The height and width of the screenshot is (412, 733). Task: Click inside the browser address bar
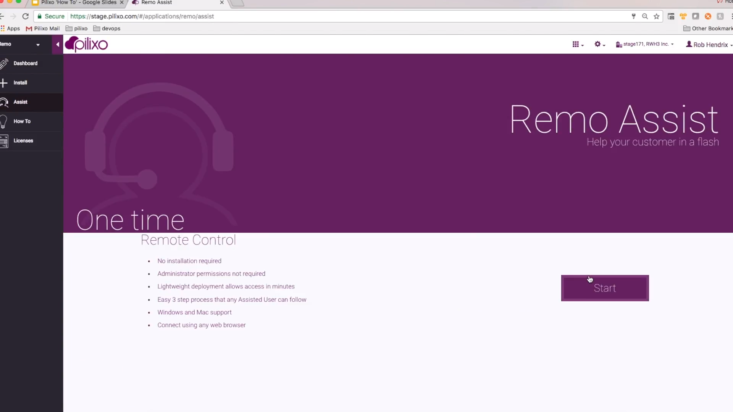pos(267,16)
